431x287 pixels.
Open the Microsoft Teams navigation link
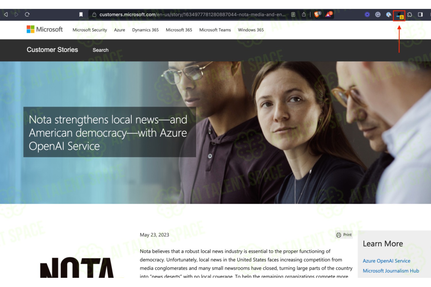215,30
